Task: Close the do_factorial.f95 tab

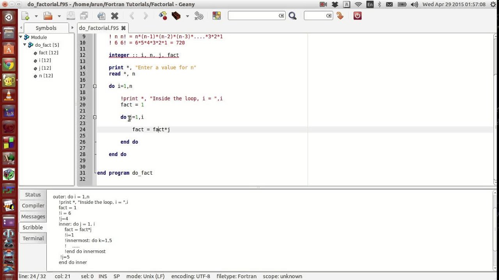Action: coord(124,28)
